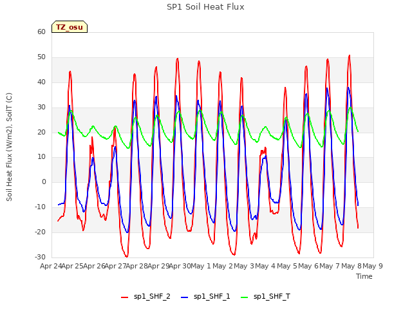
Task: Click the Soil Heat Flux y-axis label
Action: click(x=9, y=147)
